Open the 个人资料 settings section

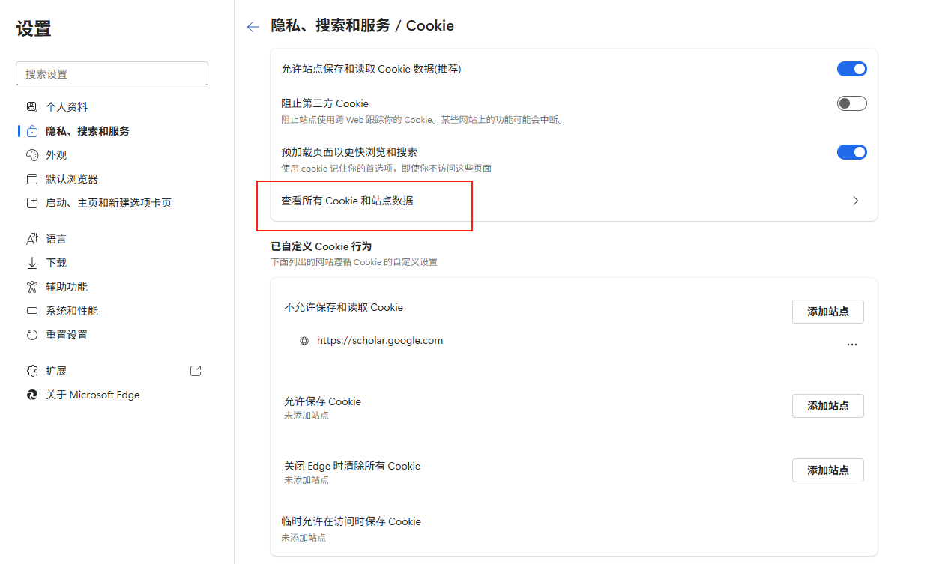click(31, 106)
